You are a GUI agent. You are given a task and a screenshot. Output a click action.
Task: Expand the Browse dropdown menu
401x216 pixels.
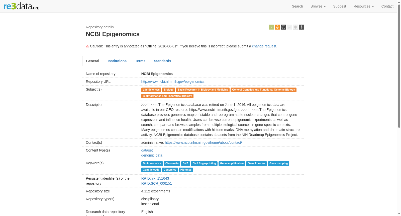[x=318, y=6]
